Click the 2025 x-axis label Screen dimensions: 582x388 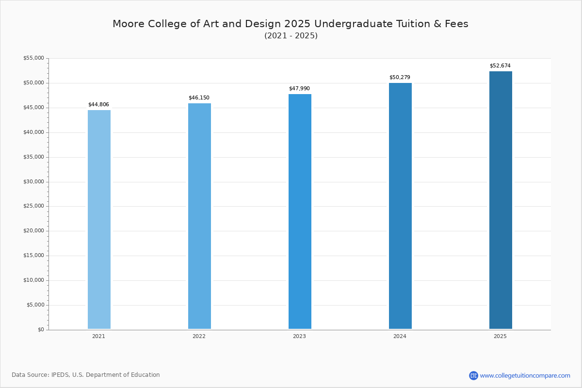pyautogui.click(x=500, y=336)
